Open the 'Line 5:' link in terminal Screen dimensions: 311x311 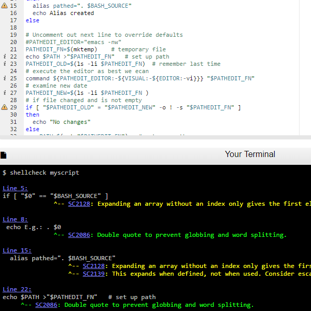pos(15,188)
